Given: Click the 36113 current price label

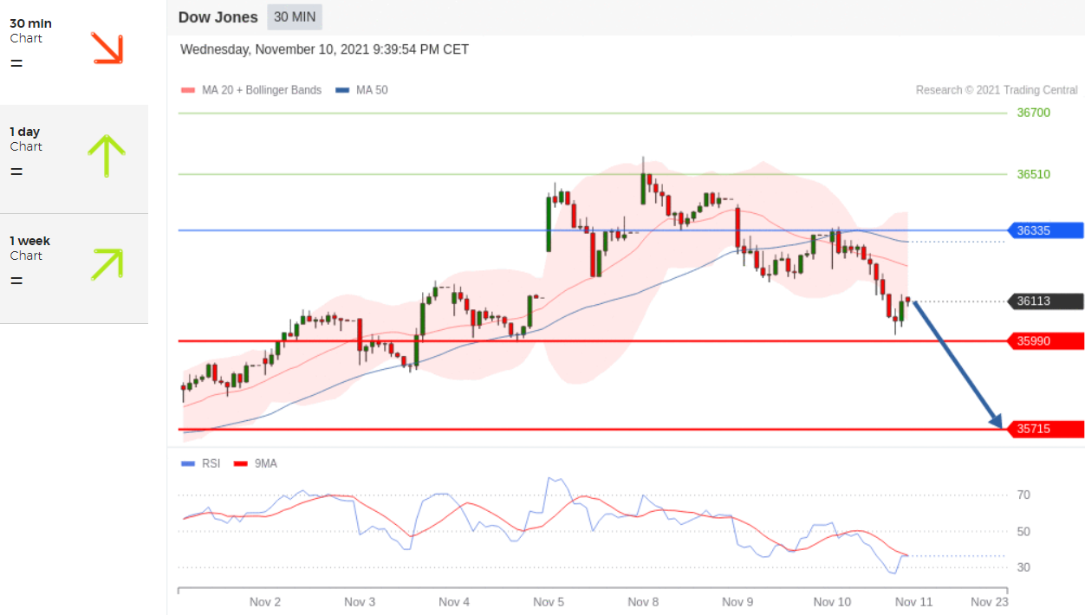Looking at the screenshot, I should (x=1046, y=301).
